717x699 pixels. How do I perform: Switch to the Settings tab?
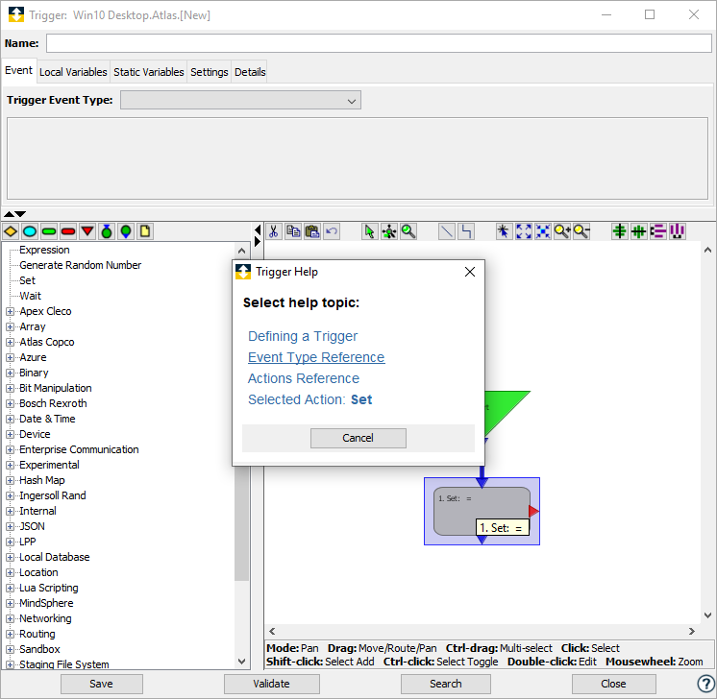coord(209,72)
